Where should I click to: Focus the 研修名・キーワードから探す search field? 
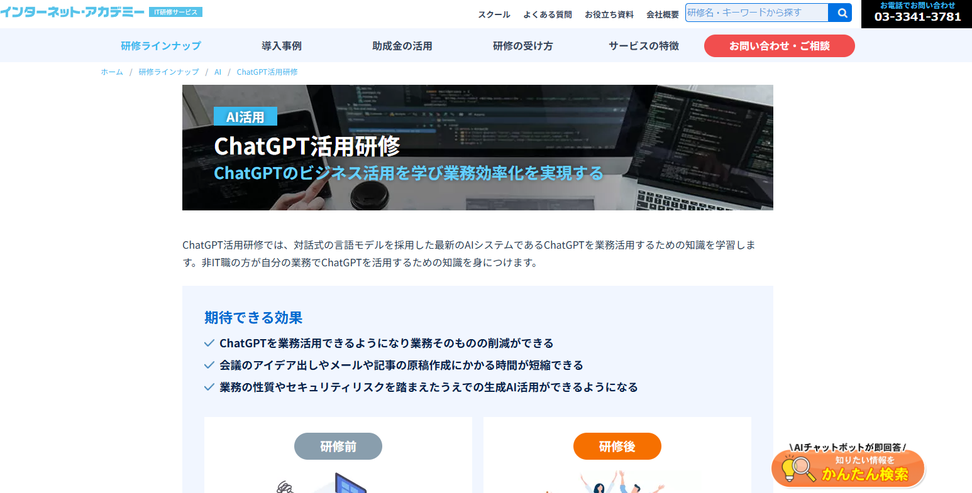coord(757,13)
